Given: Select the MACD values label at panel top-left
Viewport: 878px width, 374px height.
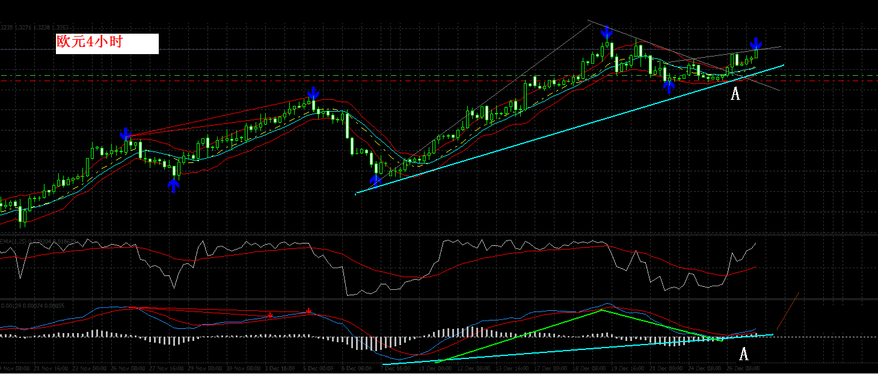Looking at the screenshot, I should 32,306.
